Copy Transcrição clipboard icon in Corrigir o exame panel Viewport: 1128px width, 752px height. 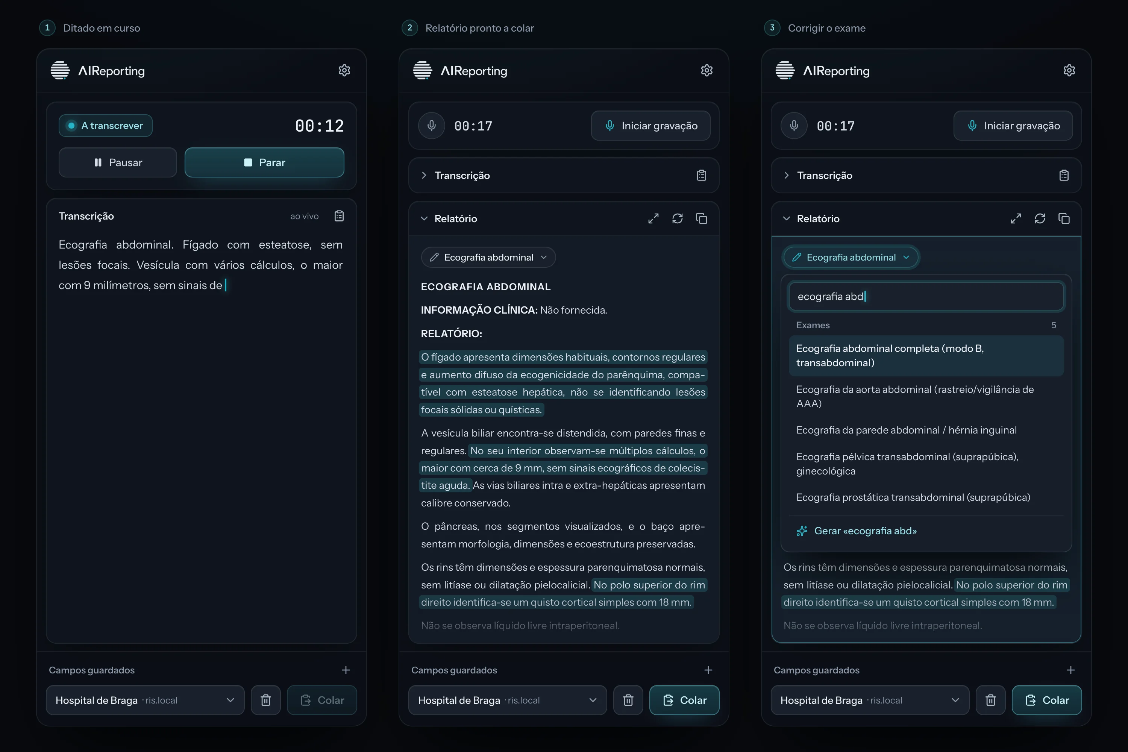point(1064,175)
